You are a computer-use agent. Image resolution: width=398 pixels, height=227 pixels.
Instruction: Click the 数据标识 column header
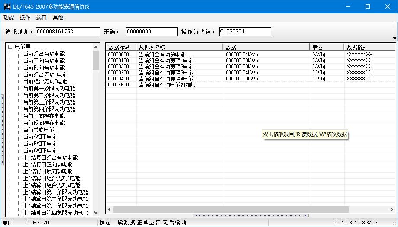[121, 47]
